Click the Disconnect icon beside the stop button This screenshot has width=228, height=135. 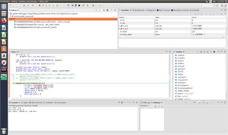[x=43, y=6]
